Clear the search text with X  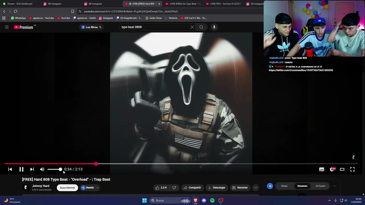[x=192, y=27]
